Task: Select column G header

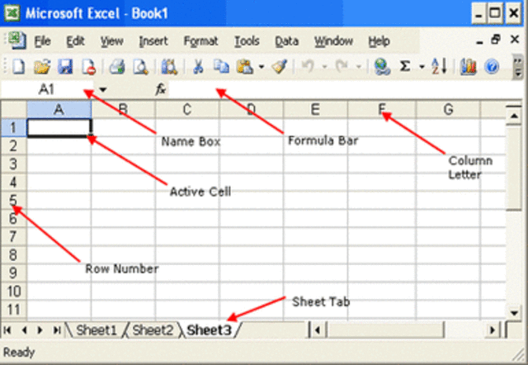Action: tap(448, 110)
